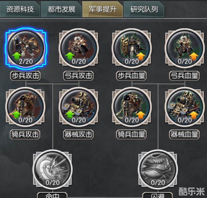Open the 弓兵血量 archer health icon
Viewport: 207px width, 198px height.
[x=185, y=48]
